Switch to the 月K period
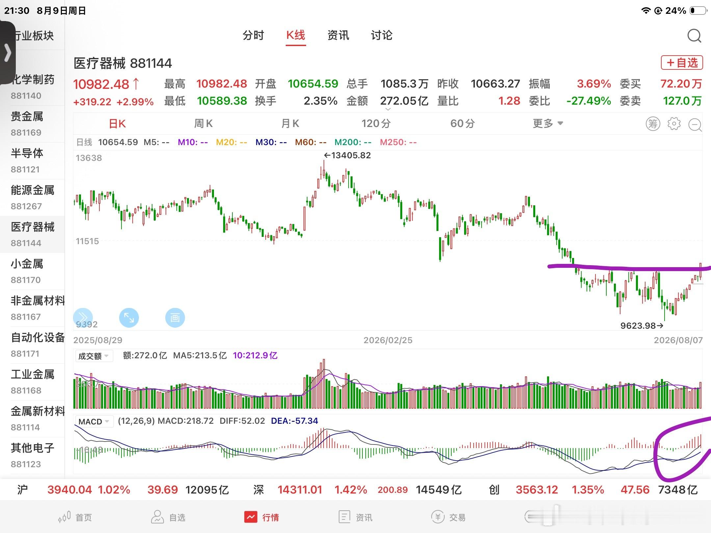This screenshot has width=711, height=533. [290, 124]
